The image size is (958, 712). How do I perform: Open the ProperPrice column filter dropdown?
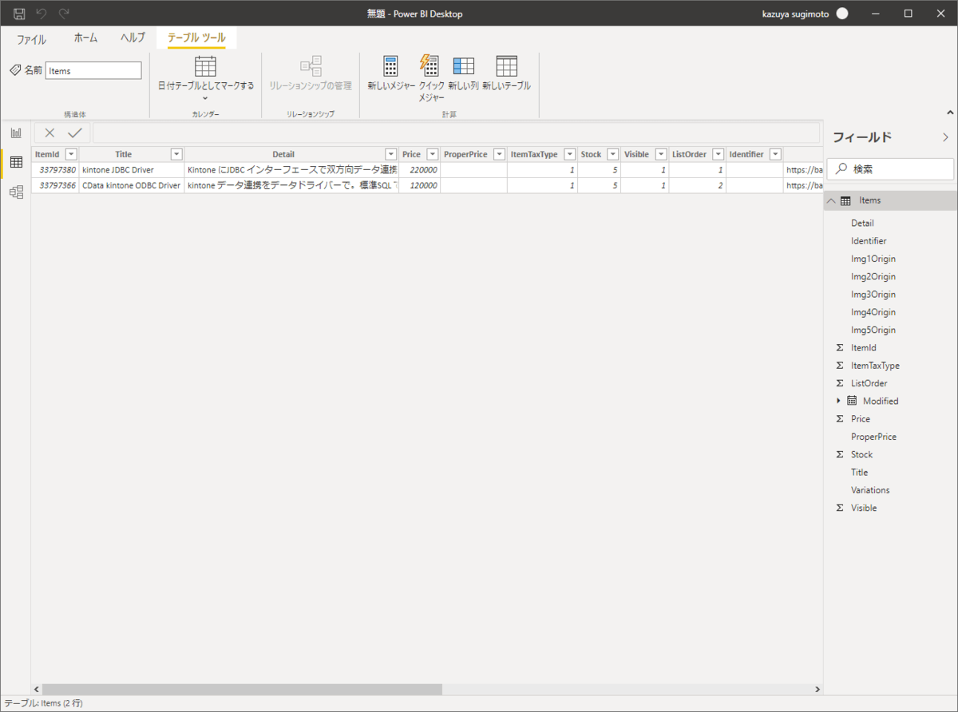pos(500,154)
